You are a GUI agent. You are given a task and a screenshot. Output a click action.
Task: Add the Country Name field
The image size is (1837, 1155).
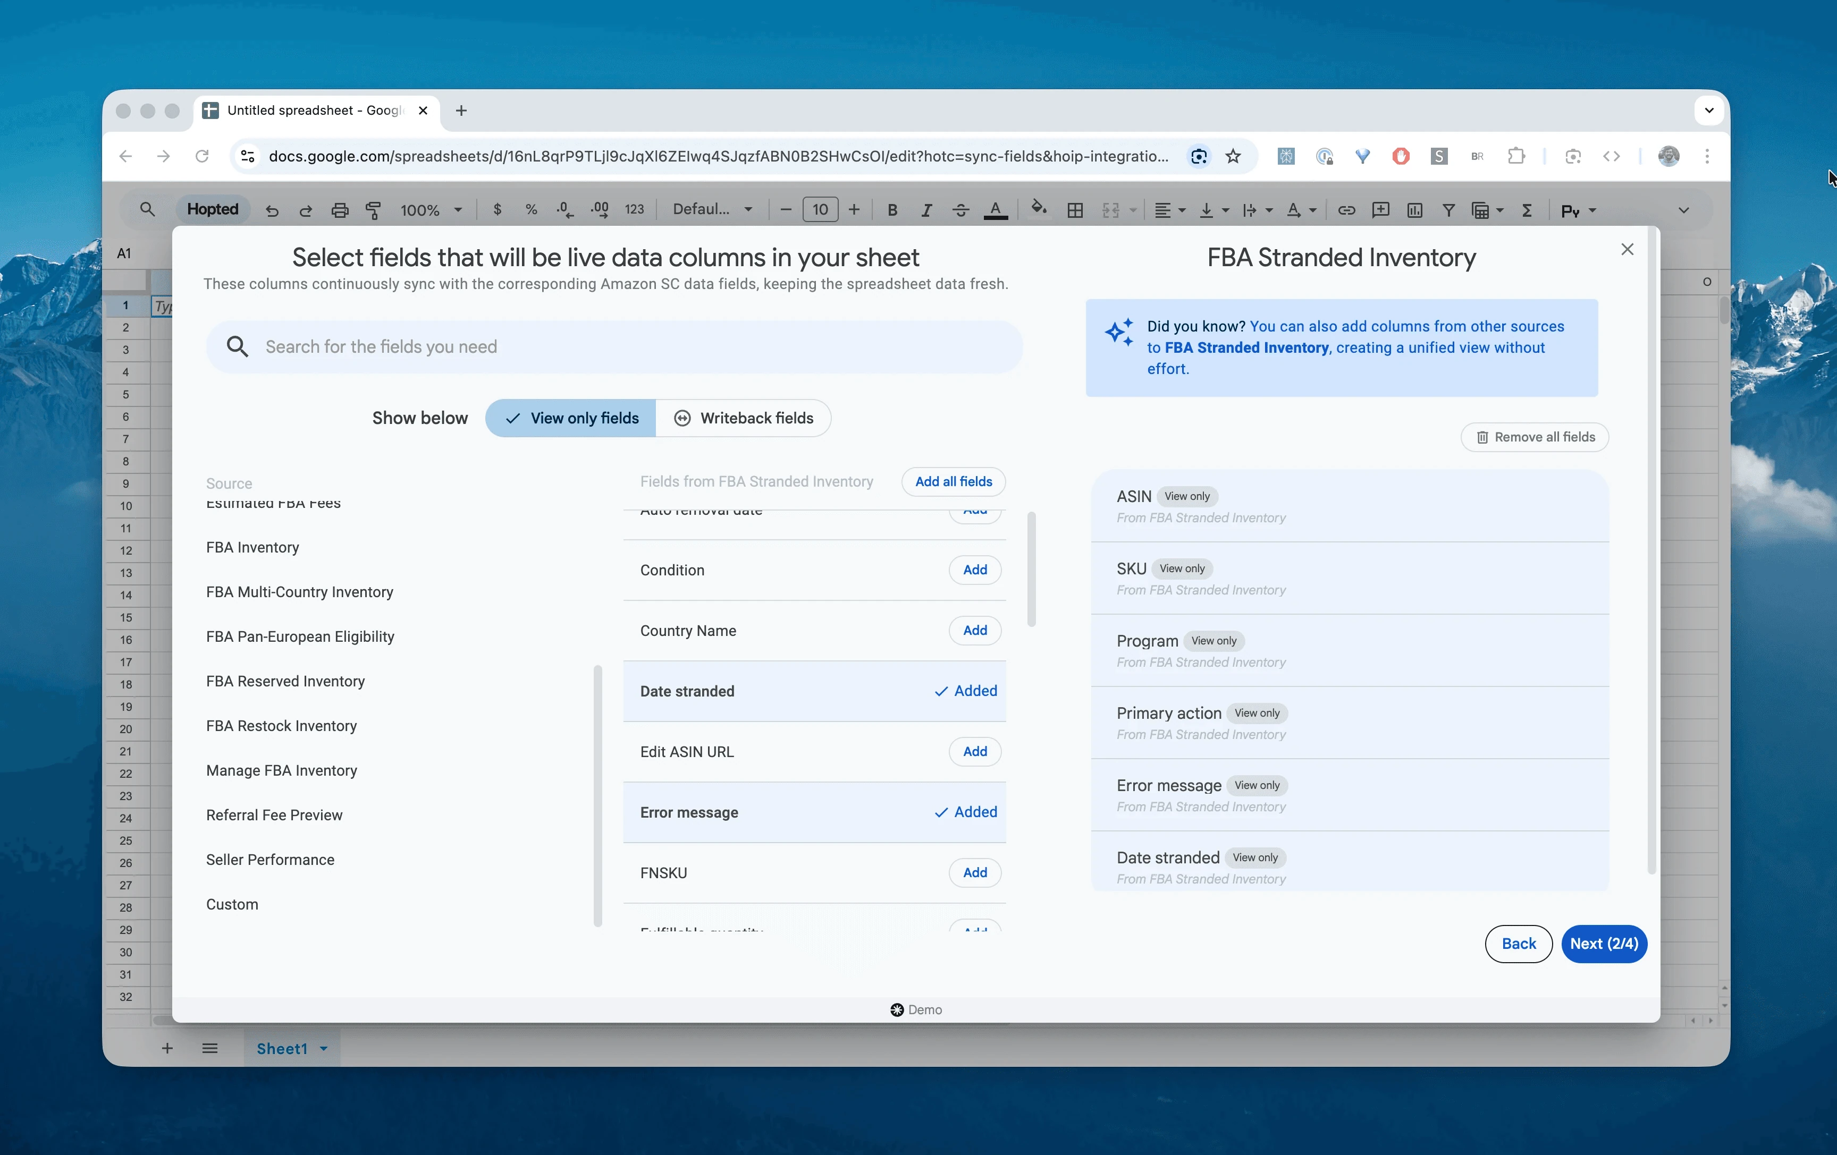(x=975, y=631)
